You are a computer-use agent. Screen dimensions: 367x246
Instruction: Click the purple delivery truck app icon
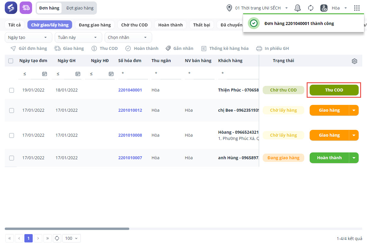click(26, 8)
